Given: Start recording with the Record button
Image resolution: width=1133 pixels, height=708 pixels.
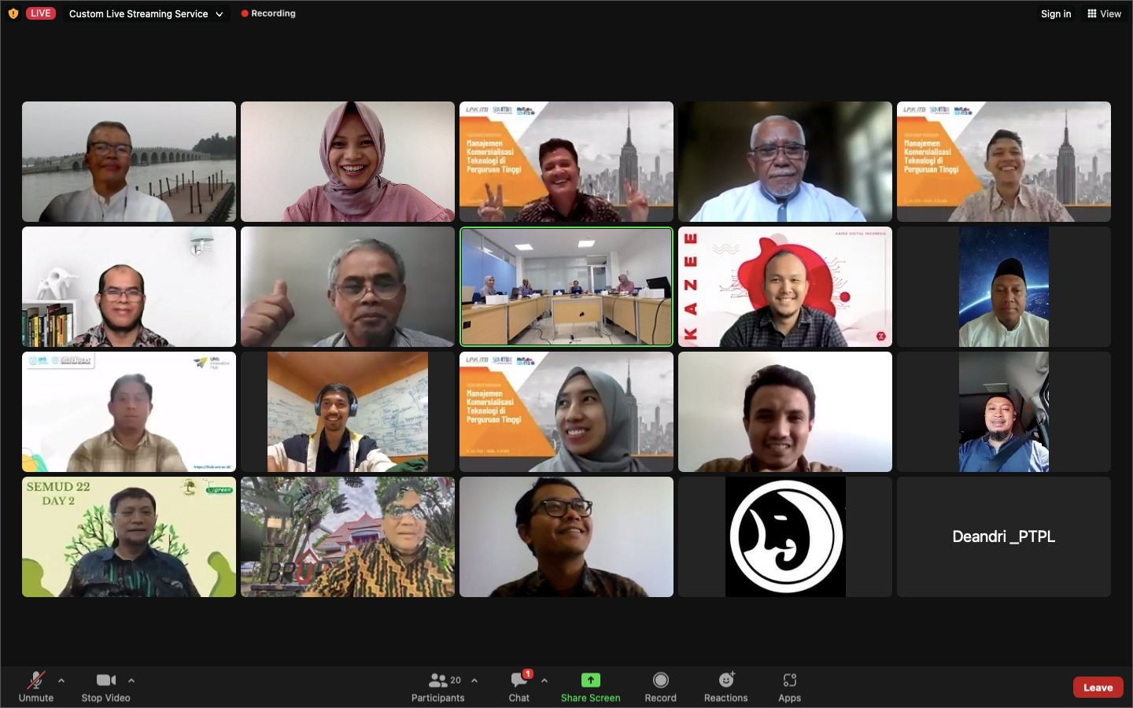Looking at the screenshot, I should 660,686.
